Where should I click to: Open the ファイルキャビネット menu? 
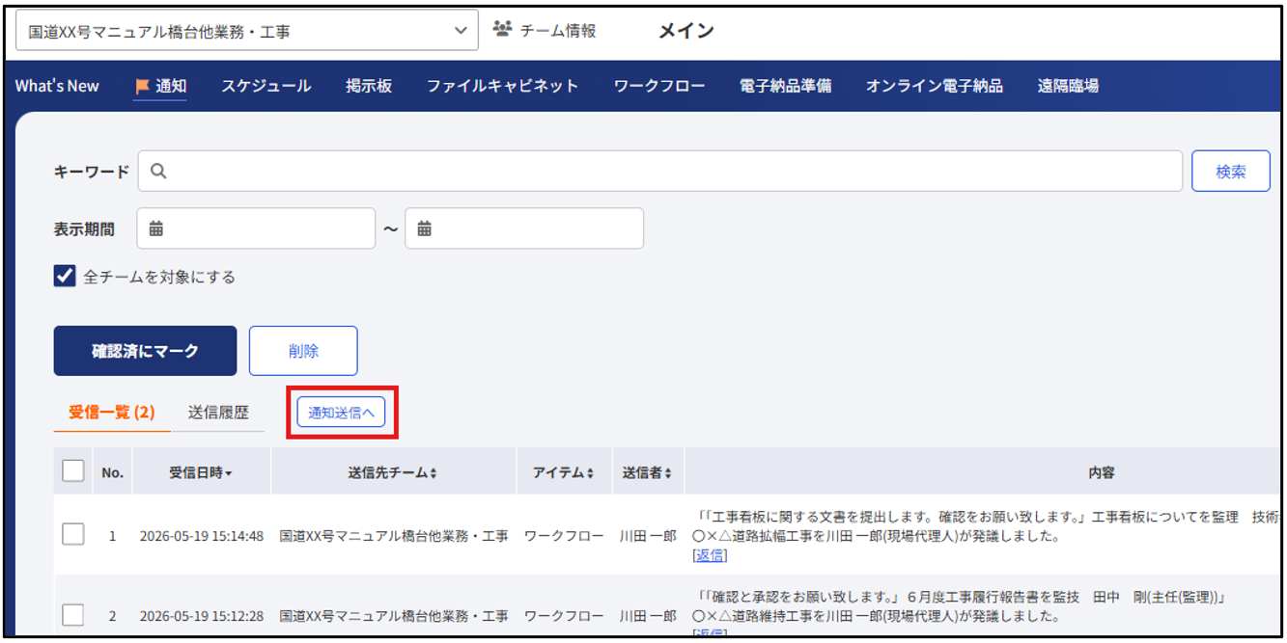pos(503,86)
